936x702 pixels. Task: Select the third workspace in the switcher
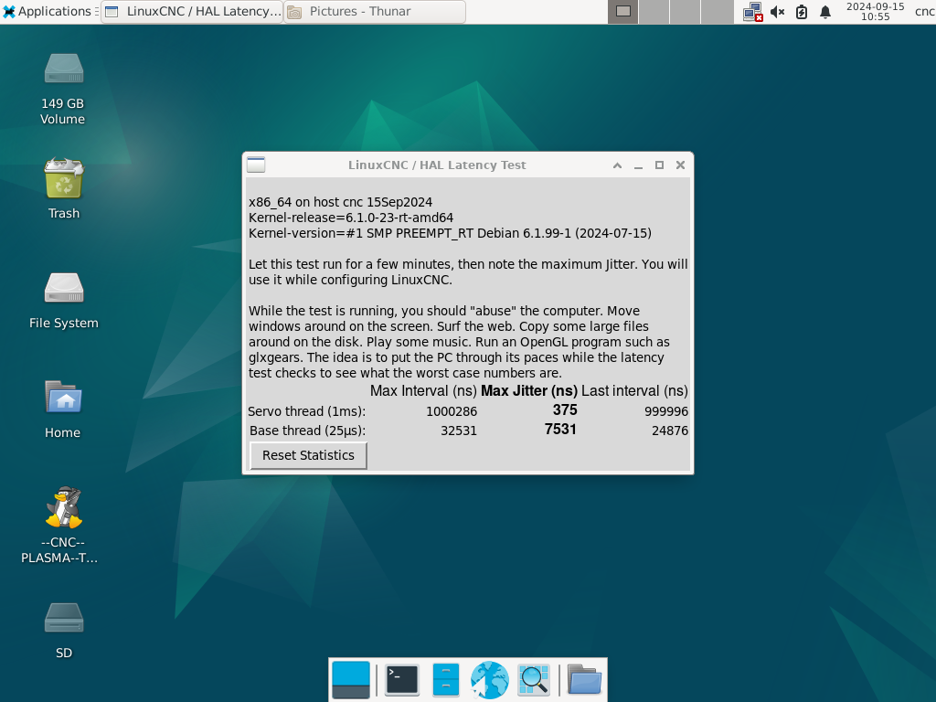point(686,12)
